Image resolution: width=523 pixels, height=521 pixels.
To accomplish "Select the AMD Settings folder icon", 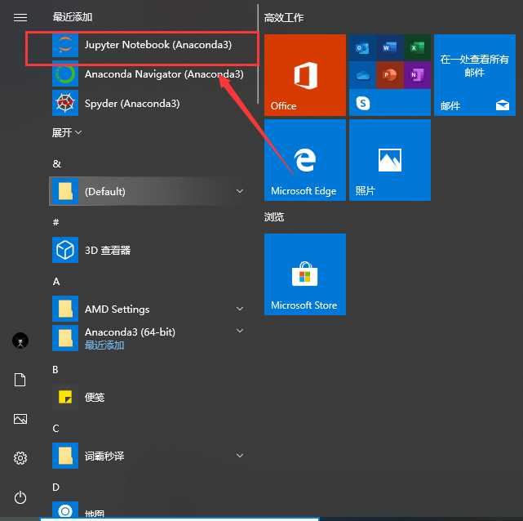I will tap(65, 309).
